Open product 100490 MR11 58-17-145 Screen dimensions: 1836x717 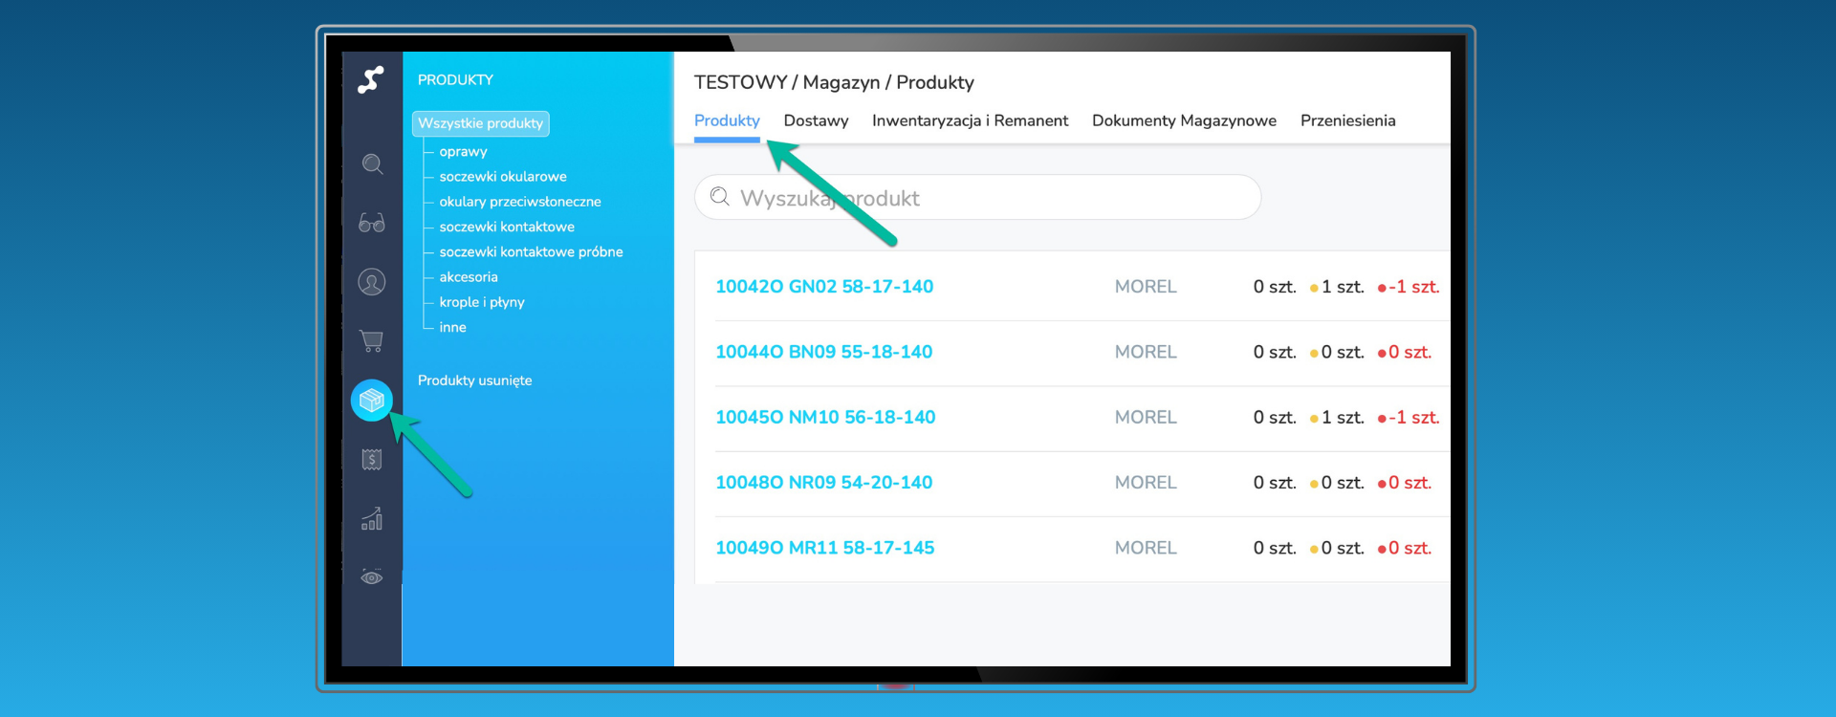click(824, 548)
